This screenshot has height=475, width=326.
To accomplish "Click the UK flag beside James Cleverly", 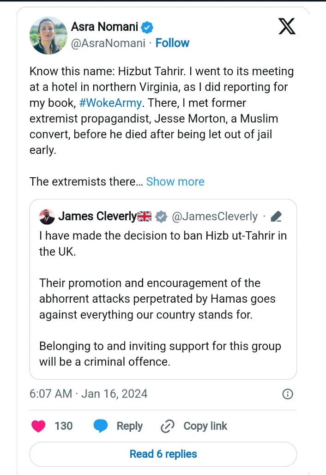I will click(145, 216).
